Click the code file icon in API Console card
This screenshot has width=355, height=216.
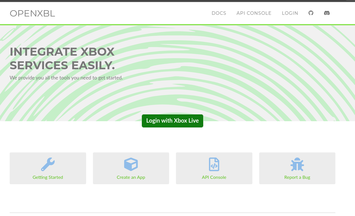214,164
